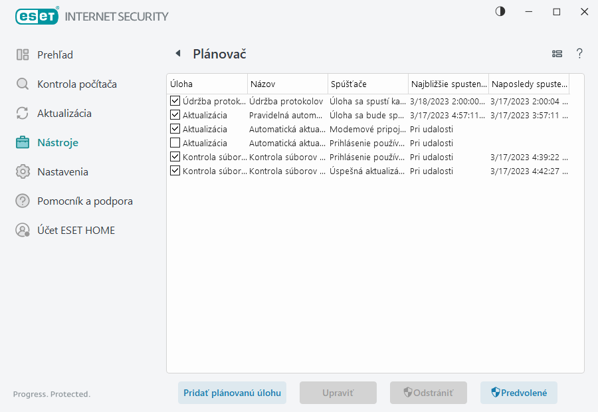Click Pridať plánovanú úlohu button
The image size is (598, 412).
pos(232,393)
